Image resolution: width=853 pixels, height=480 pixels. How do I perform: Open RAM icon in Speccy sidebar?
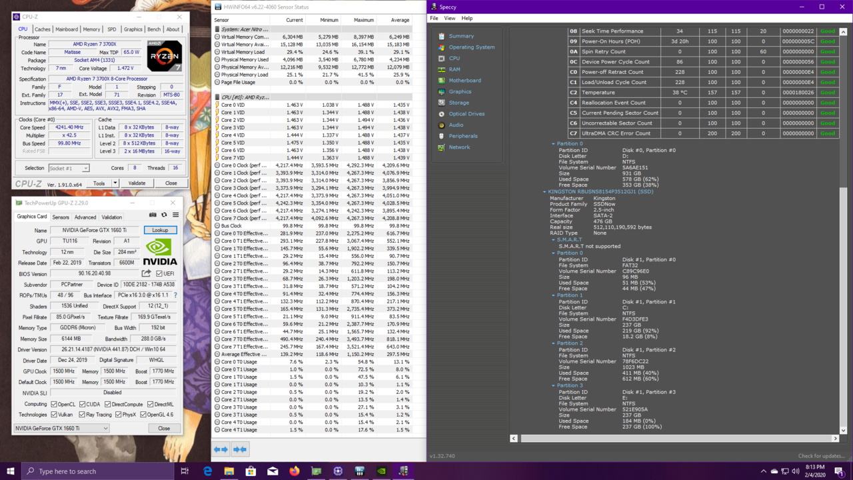pyautogui.click(x=441, y=69)
